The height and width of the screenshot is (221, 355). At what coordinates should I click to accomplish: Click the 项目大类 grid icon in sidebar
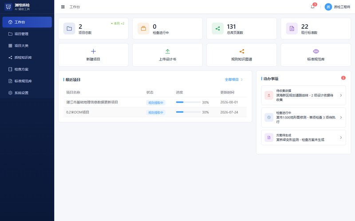10,46
